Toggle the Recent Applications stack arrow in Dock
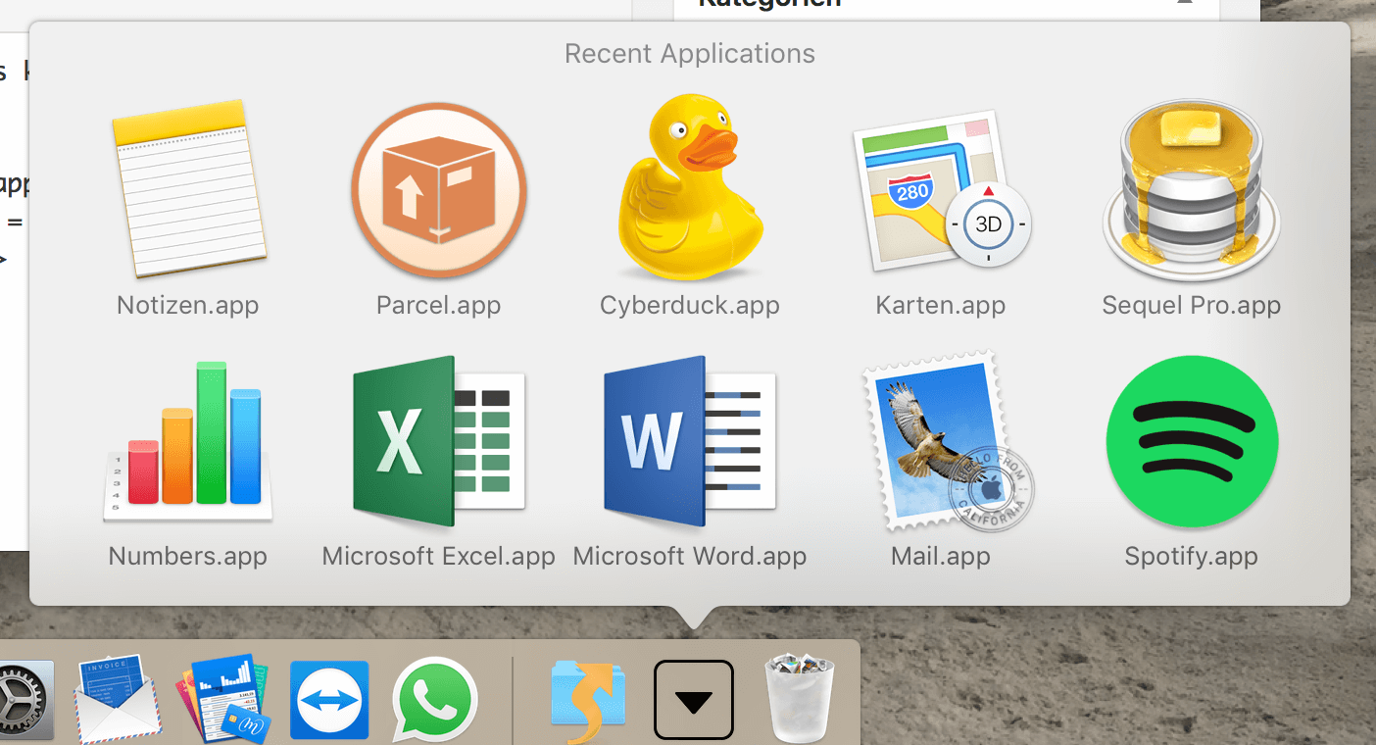Image resolution: width=1376 pixels, height=745 pixels. click(694, 700)
